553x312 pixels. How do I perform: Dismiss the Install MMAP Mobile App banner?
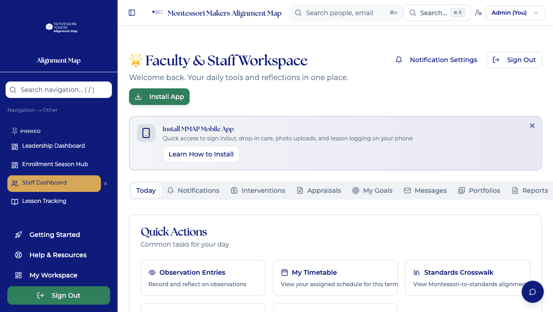pos(532,125)
